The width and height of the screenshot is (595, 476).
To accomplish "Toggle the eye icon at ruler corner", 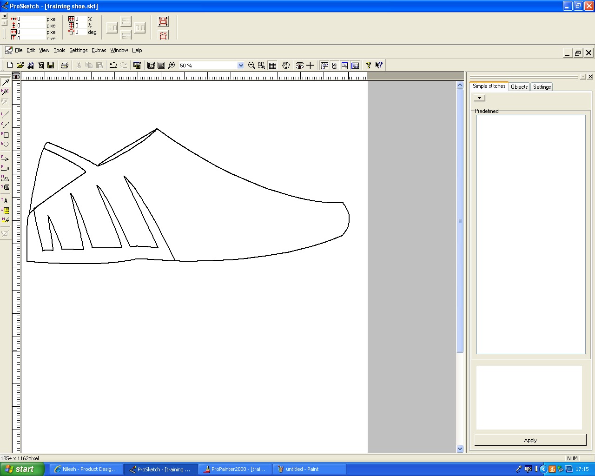I will (x=16, y=77).
